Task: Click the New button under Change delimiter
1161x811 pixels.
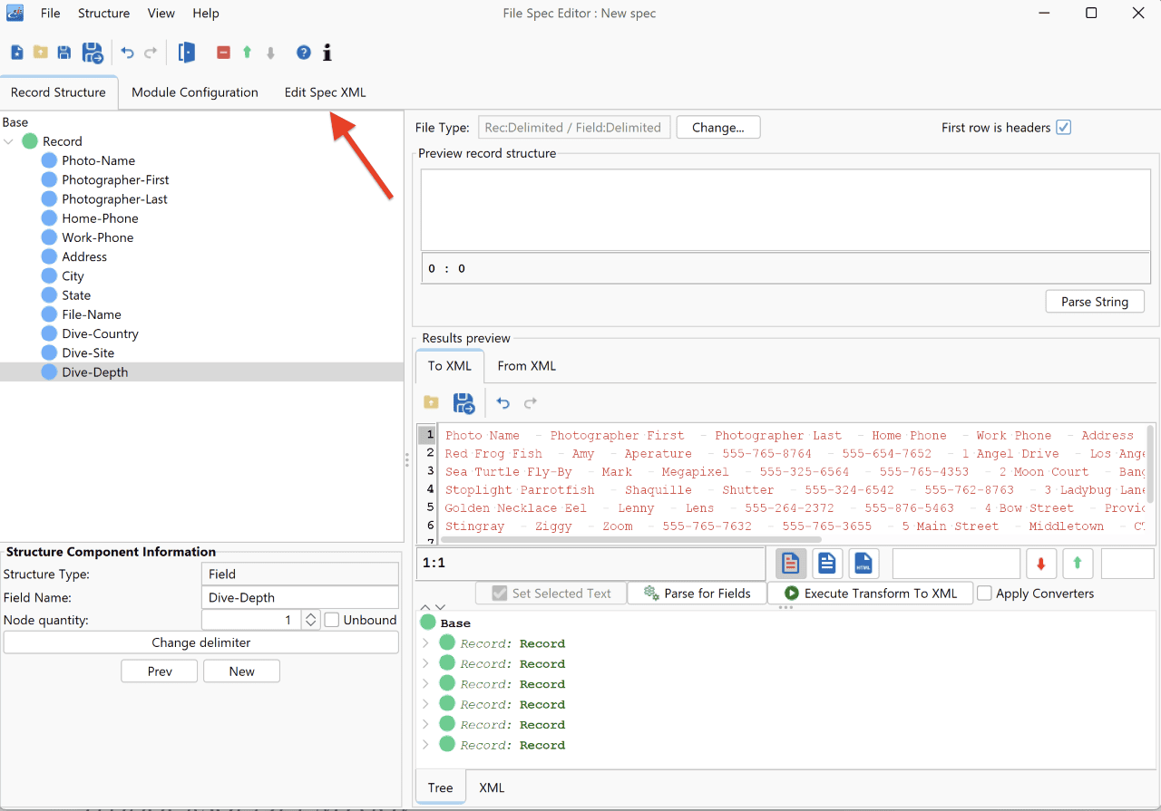Action: tap(242, 671)
